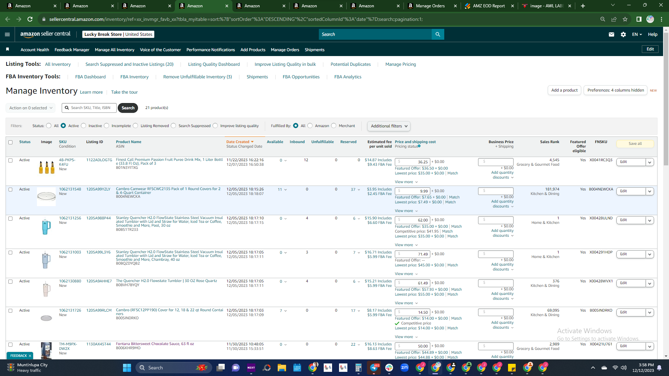Screen dimensions: 669x376
Task: Choose the Incomplete status radio button
Action: pos(107,126)
